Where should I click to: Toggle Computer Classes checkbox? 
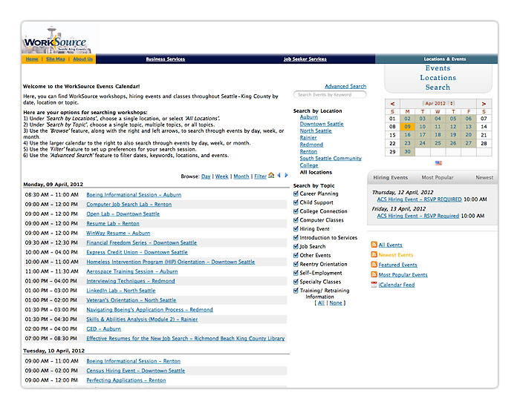296,219
